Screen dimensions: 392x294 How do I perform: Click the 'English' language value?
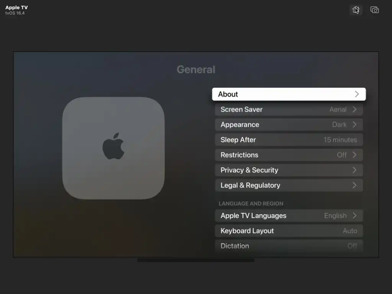pos(335,216)
